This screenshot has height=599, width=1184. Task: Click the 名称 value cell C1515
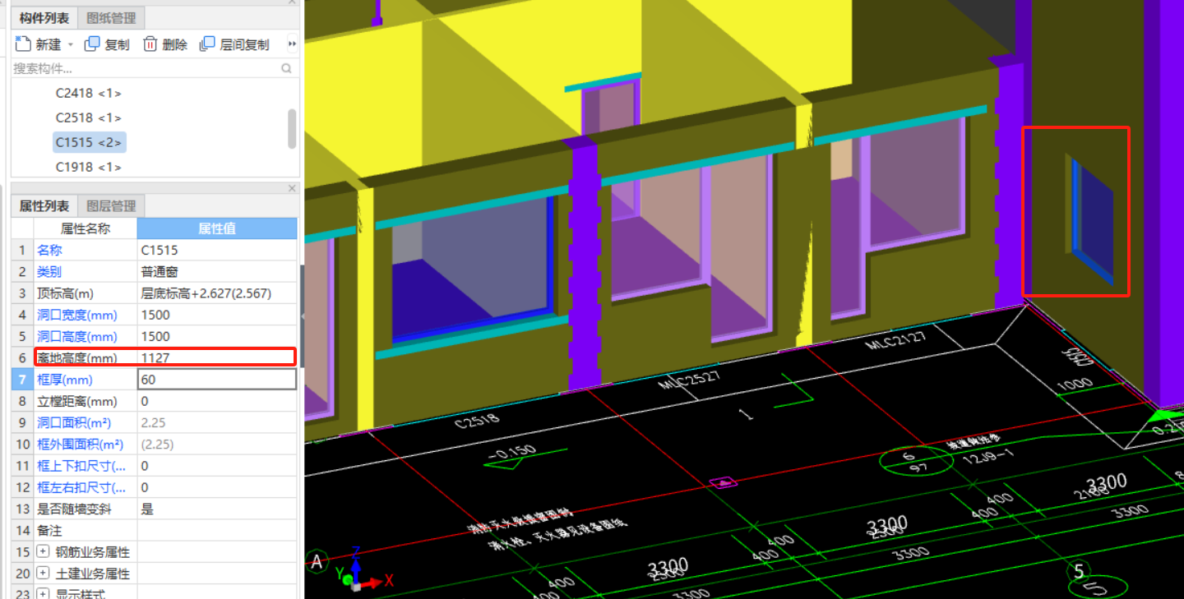217,250
